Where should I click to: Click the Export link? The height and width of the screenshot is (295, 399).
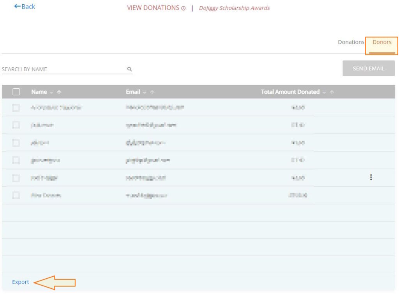[21, 282]
